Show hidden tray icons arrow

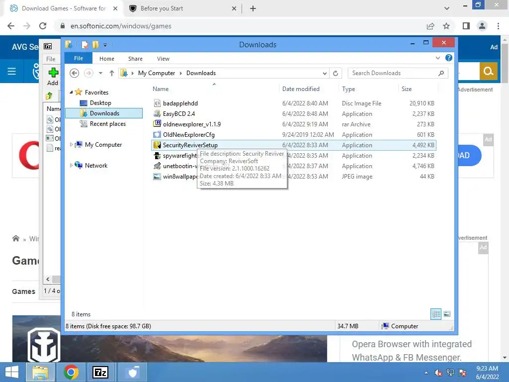pyautogui.click(x=426, y=373)
